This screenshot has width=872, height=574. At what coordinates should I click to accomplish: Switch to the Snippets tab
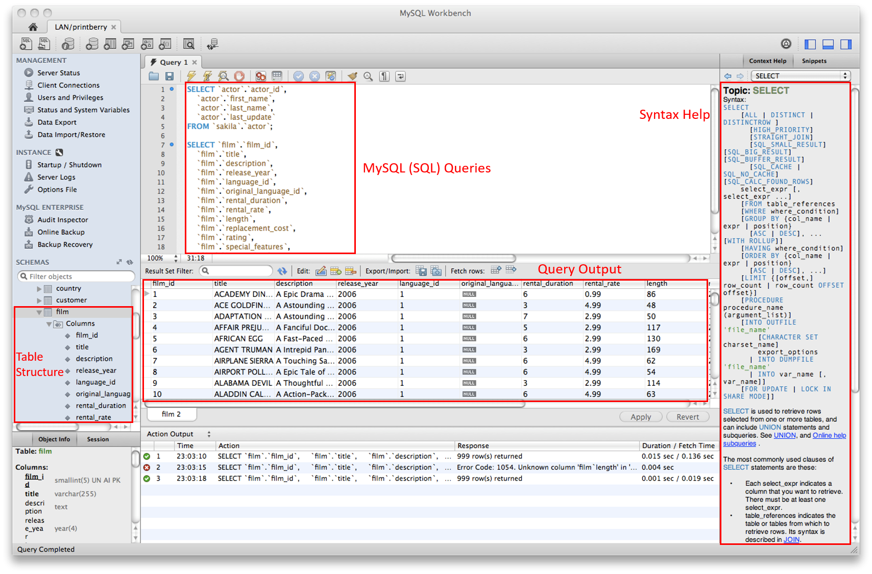click(x=814, y=61)
